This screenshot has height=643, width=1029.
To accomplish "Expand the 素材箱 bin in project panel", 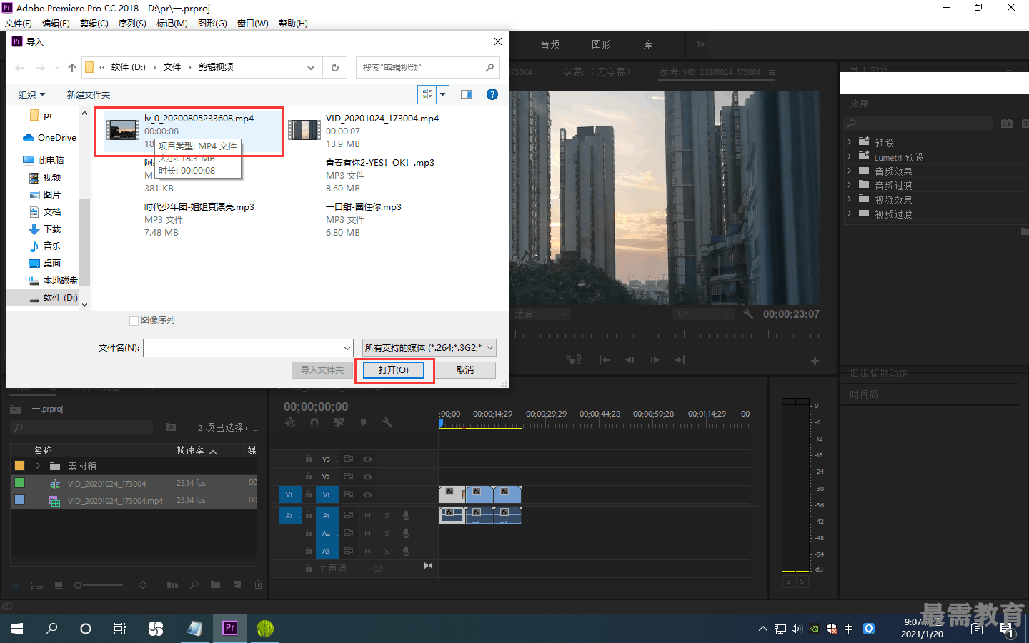I will click(38, 466).
